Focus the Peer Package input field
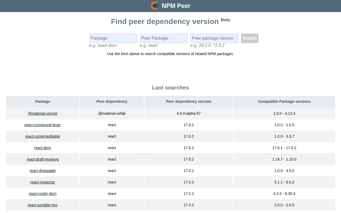341x213 pixels. point(164,38)
